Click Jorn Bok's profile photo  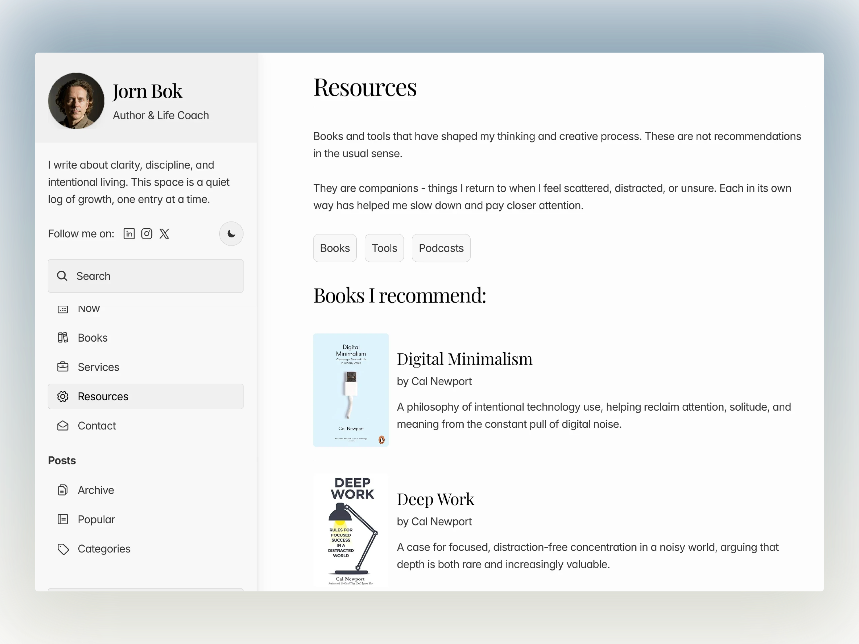(x=76, y=101)
